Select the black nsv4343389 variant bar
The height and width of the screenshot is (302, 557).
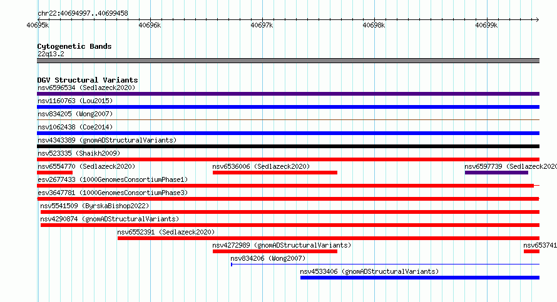click(288, 146)
